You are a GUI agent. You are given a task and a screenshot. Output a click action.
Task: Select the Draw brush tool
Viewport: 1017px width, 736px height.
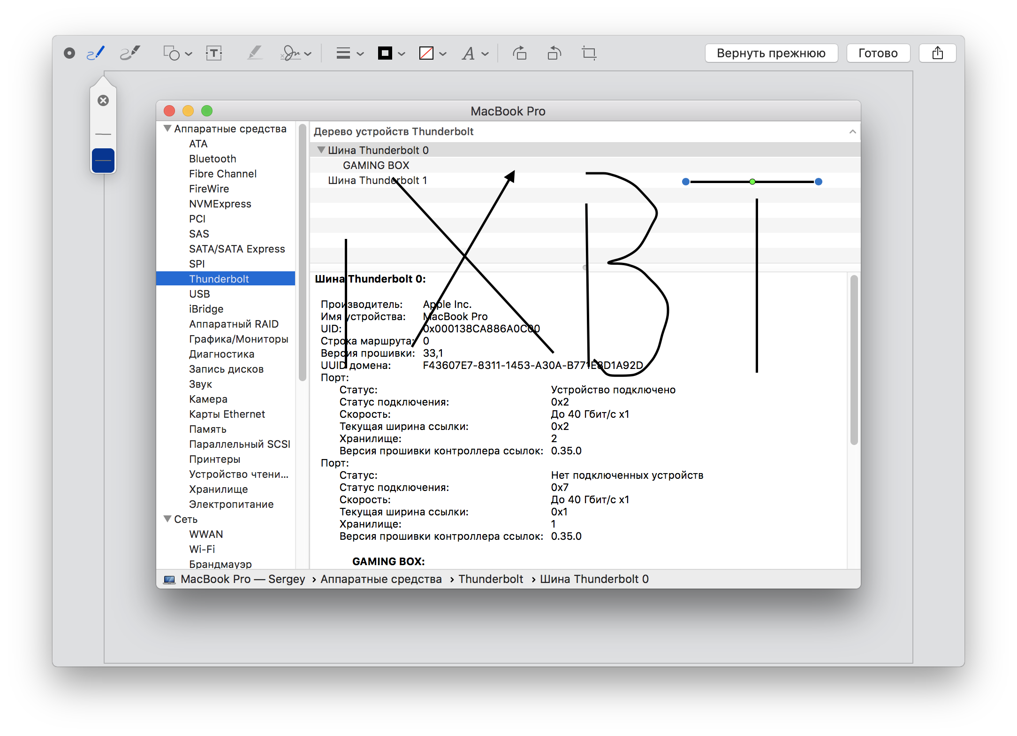point(130,53)
